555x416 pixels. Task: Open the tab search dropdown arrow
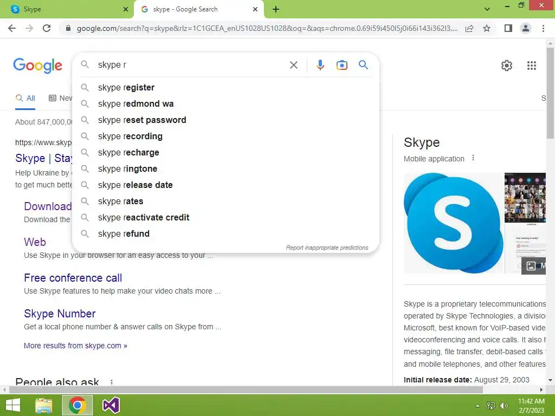[x=487, y=9]
